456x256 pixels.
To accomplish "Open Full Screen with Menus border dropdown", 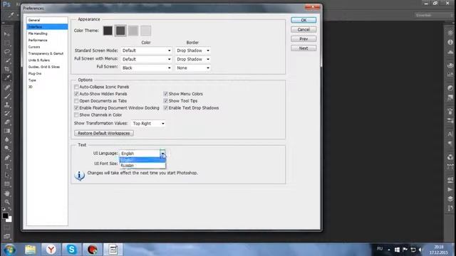I will coord(193,59).
